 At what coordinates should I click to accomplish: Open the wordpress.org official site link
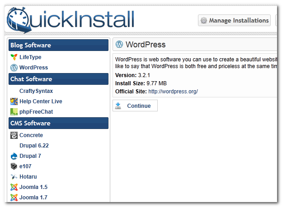[173, 92]
